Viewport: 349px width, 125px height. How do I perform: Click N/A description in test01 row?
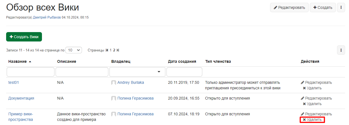(x=60, y=82)
